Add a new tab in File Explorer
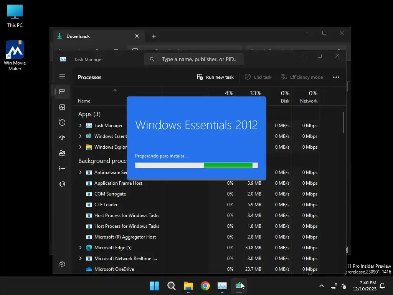The height and width of the screenshot is (295, 393). point(154,36)
